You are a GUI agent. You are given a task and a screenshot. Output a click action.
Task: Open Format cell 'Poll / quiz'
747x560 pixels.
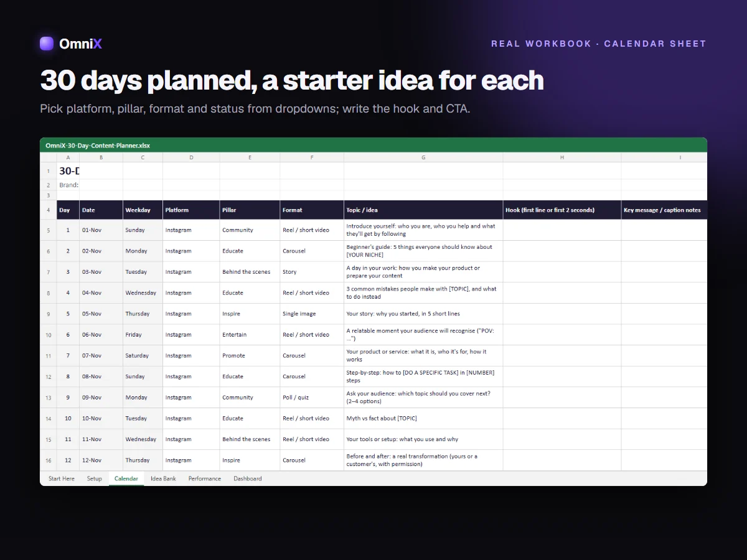coord(312,398)
